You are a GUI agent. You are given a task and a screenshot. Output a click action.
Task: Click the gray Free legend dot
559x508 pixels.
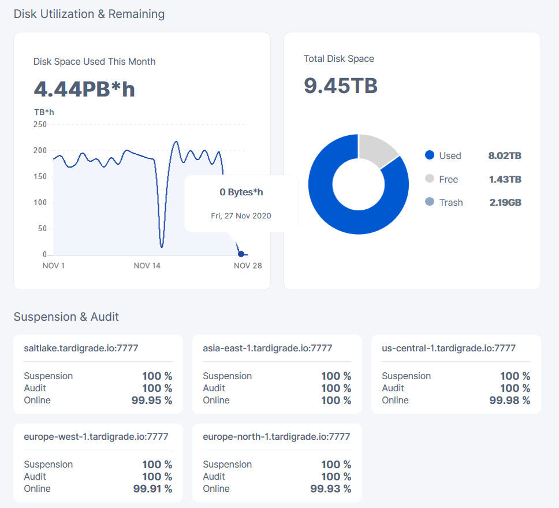tap(429, 179)
